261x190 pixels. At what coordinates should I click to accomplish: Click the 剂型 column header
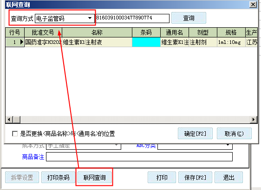(203, 32)
